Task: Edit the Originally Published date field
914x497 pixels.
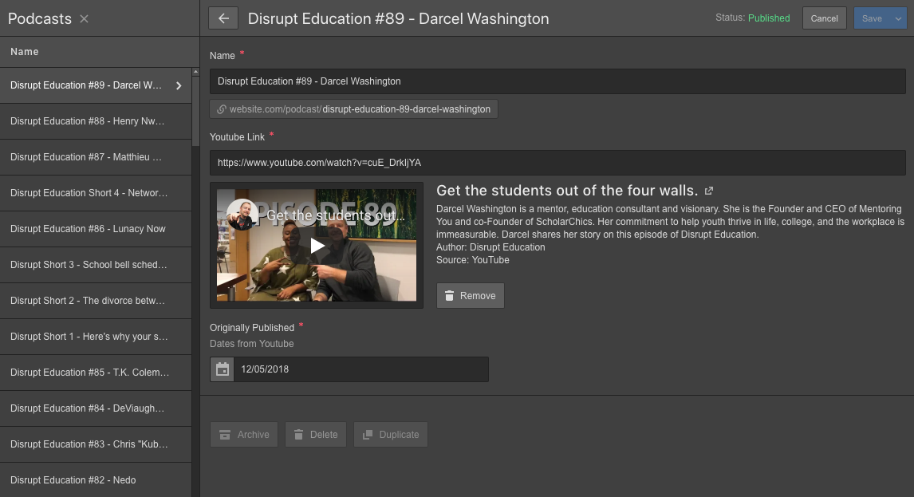Action: (360, 369)
